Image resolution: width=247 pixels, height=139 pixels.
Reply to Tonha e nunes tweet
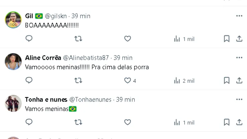click(29, 122)
